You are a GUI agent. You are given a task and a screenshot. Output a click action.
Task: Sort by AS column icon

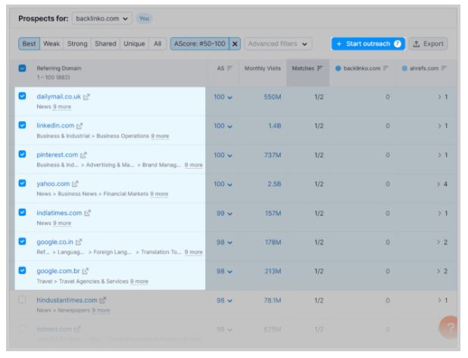[229, 68]
